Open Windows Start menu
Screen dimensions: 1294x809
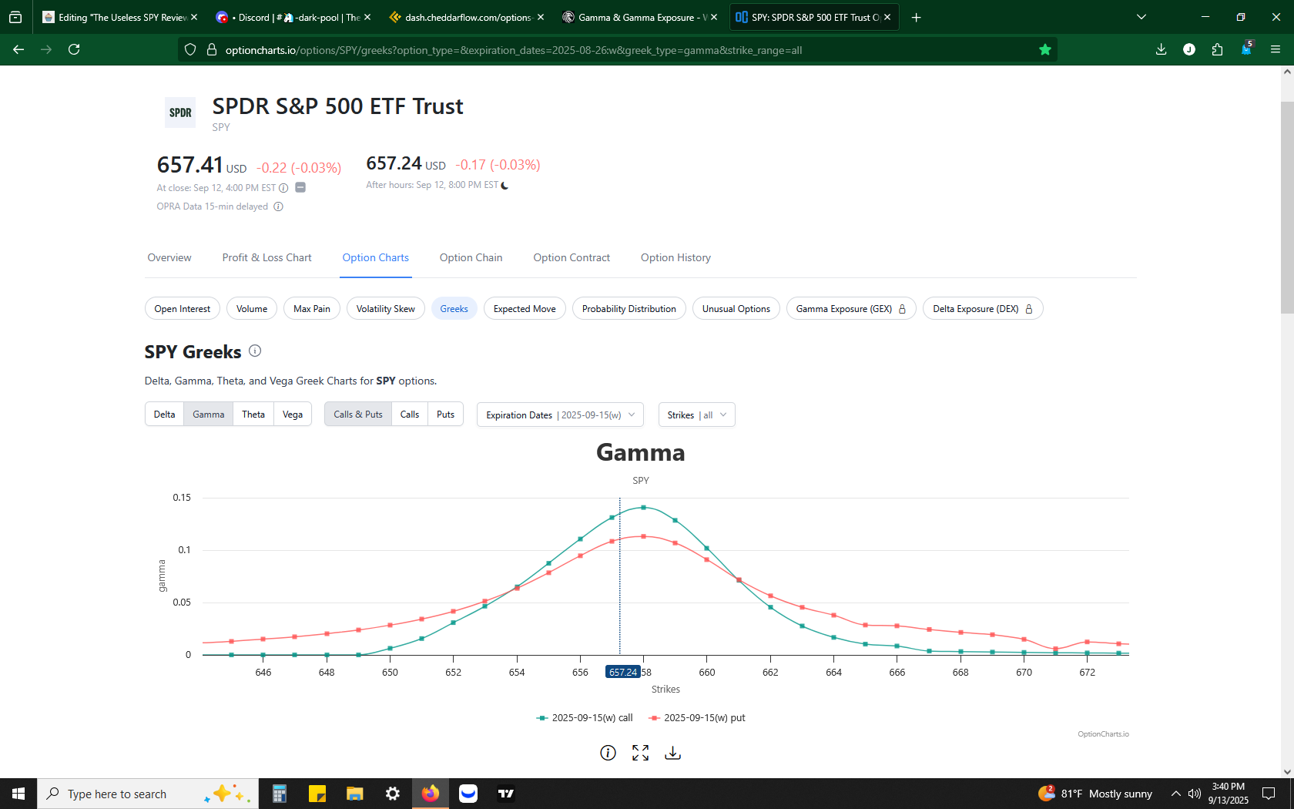click(18, 794)
